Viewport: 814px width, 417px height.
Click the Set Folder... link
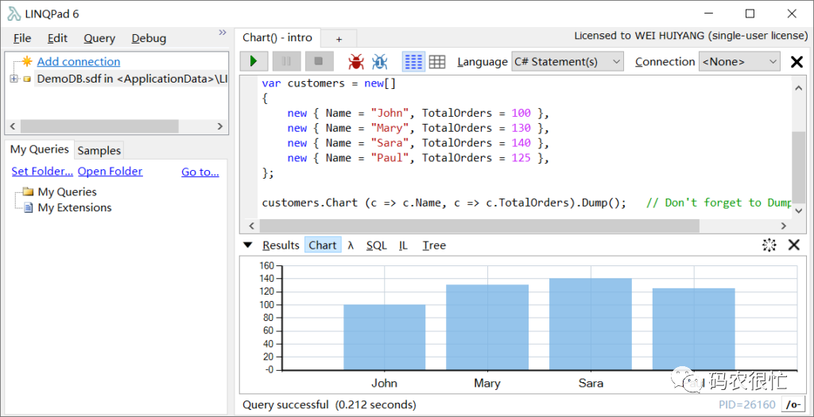(43, 172)
